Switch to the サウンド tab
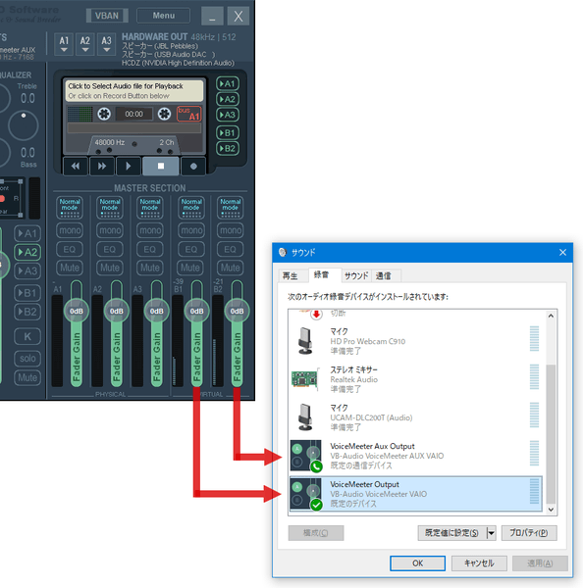 tap(356, 276)
